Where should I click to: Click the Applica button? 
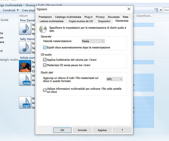click(x=102, y=130)
